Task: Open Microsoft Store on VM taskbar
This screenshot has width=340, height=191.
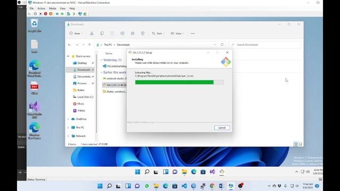Action: [x=203, y=172]
